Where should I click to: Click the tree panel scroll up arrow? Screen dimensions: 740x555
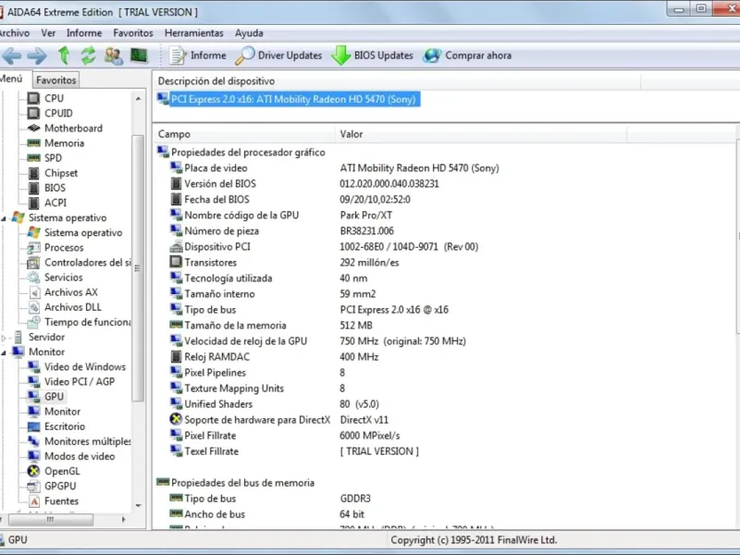(138, 99)
